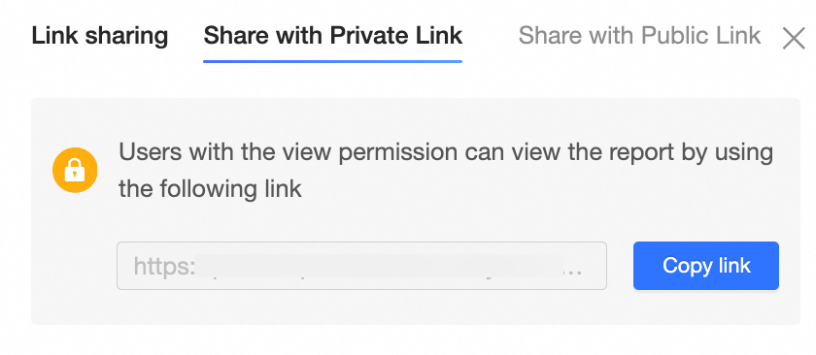Click the words 'the following link'

point(210,189)
